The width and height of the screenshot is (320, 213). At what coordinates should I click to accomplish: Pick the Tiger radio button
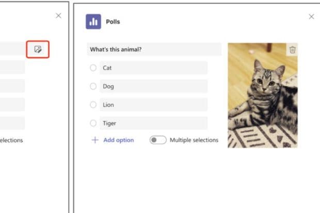93,123
